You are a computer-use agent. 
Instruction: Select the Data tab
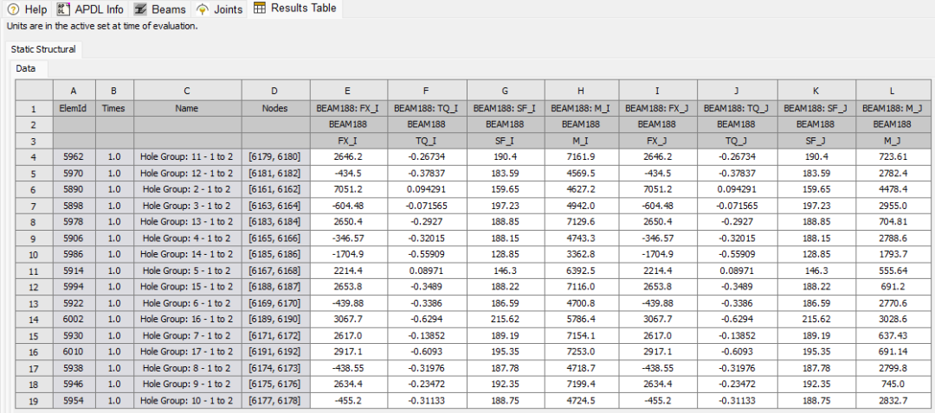(26, 68)
